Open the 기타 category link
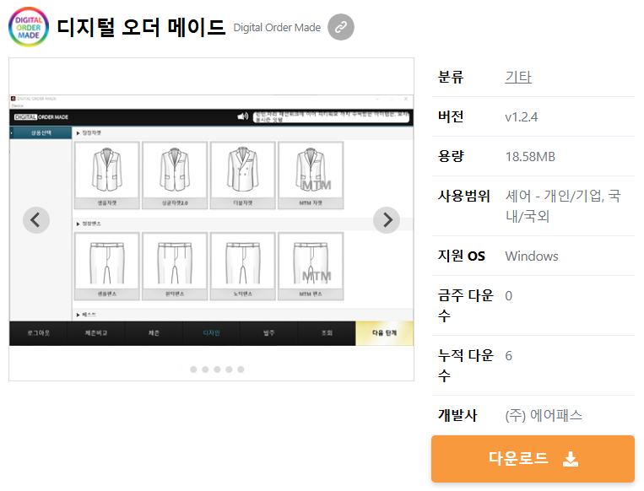644x491 pixels. click(x=518, y=77)
